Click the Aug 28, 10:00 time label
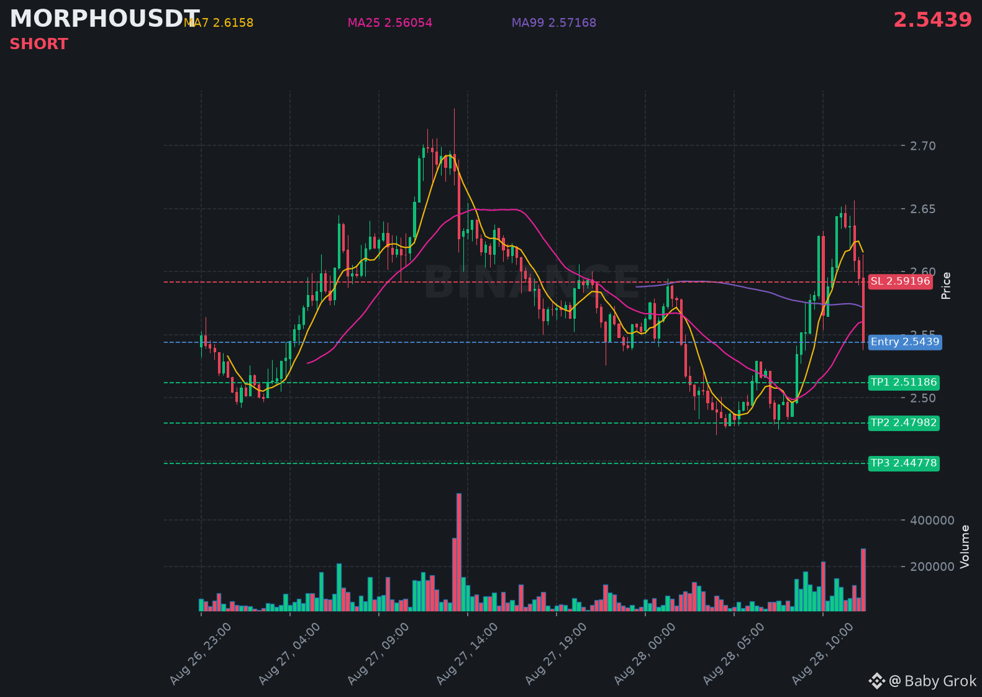The height and width of the screenshot is (697, 982). 823,654
